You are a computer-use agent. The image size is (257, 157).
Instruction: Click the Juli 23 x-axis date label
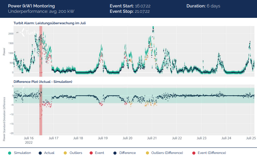pos(202,138)
